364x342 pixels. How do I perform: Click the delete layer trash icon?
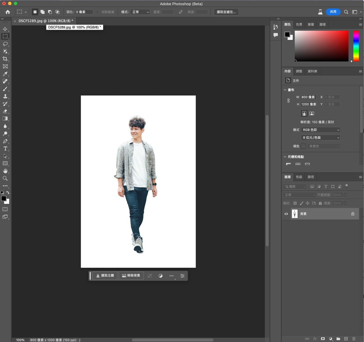354,339
